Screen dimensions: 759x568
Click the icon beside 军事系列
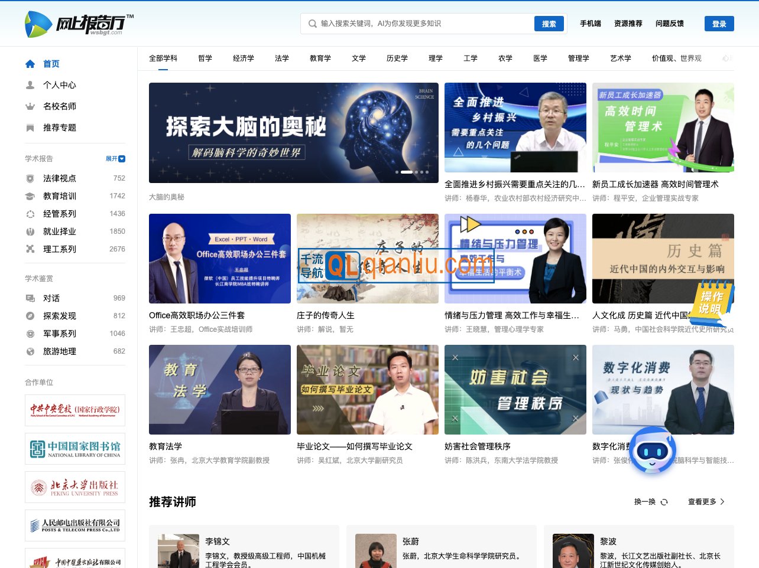click(30, 334)
